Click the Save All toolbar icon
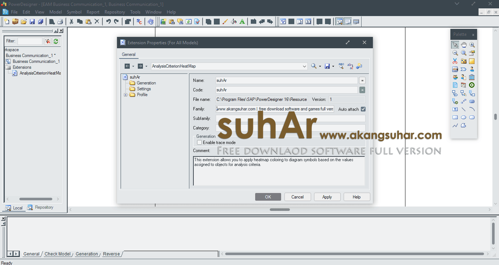This screenshot has width=499, height=265. pos(41,22)
